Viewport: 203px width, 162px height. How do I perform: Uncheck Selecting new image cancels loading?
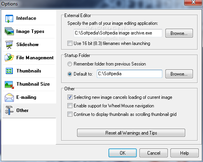[x=70, y=97]
